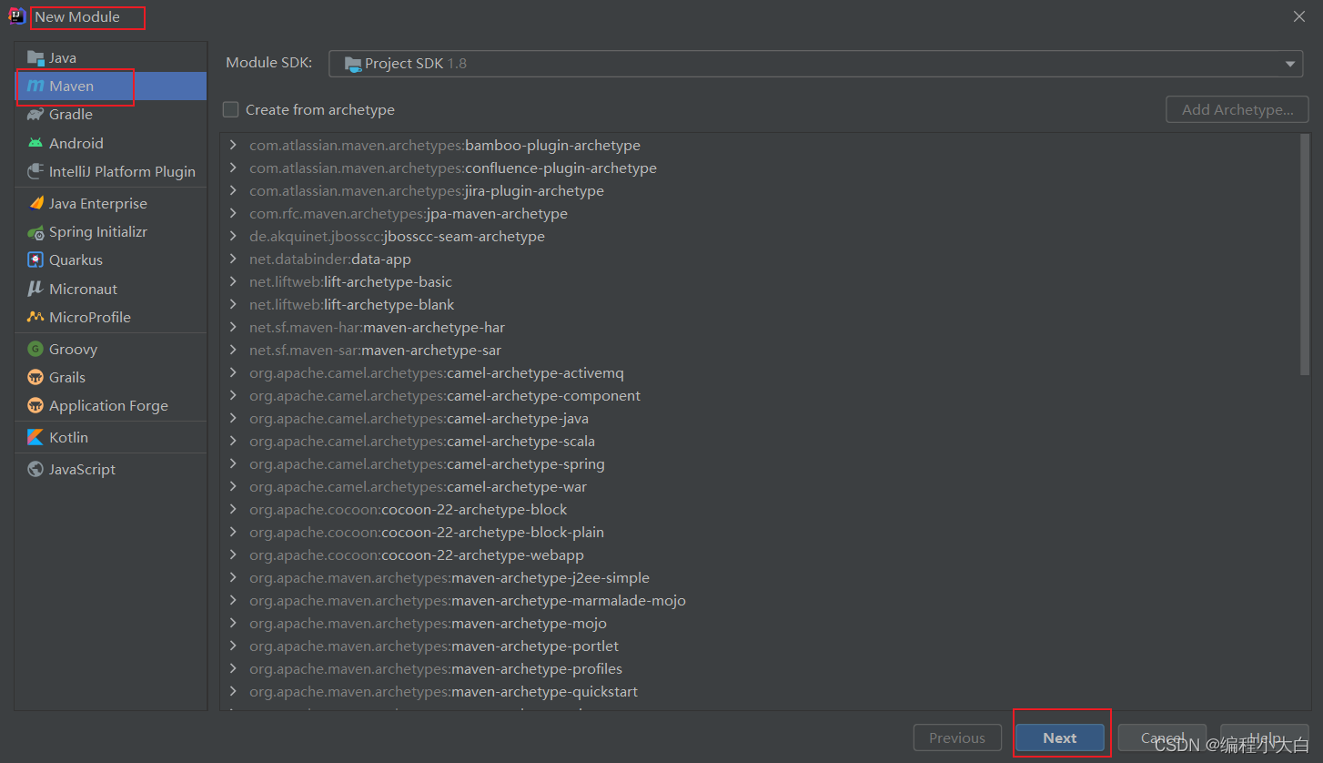Select the JavaScript globe icon
Viewport: 1323px width, 763px height.
pyautogui.click(x=35, y=469)
